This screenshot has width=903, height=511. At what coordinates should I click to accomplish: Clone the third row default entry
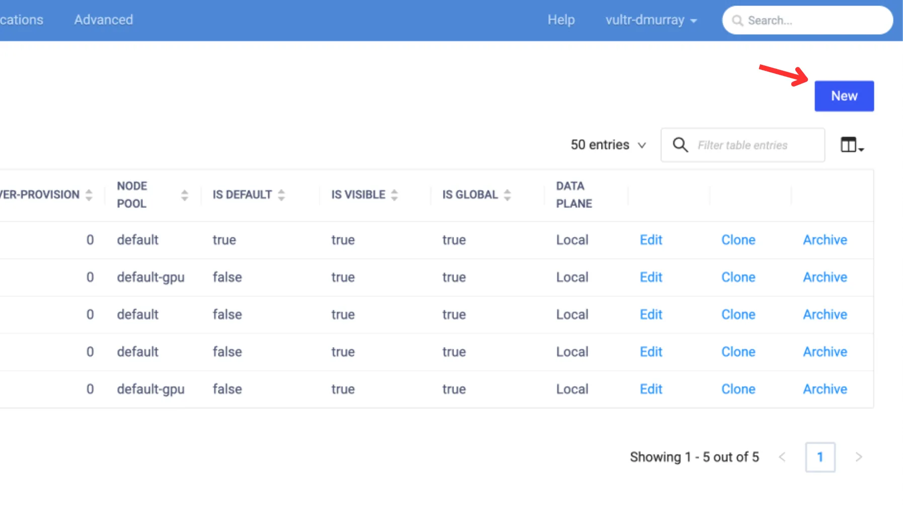738,314
